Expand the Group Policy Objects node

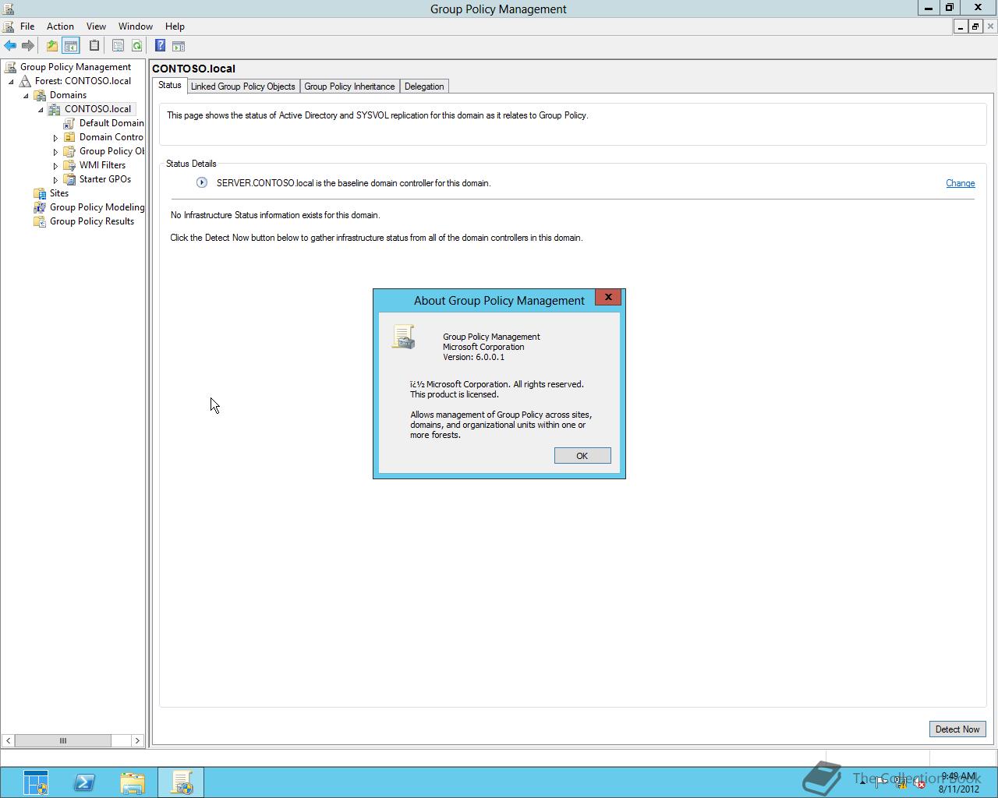click(x=55, y=152)
